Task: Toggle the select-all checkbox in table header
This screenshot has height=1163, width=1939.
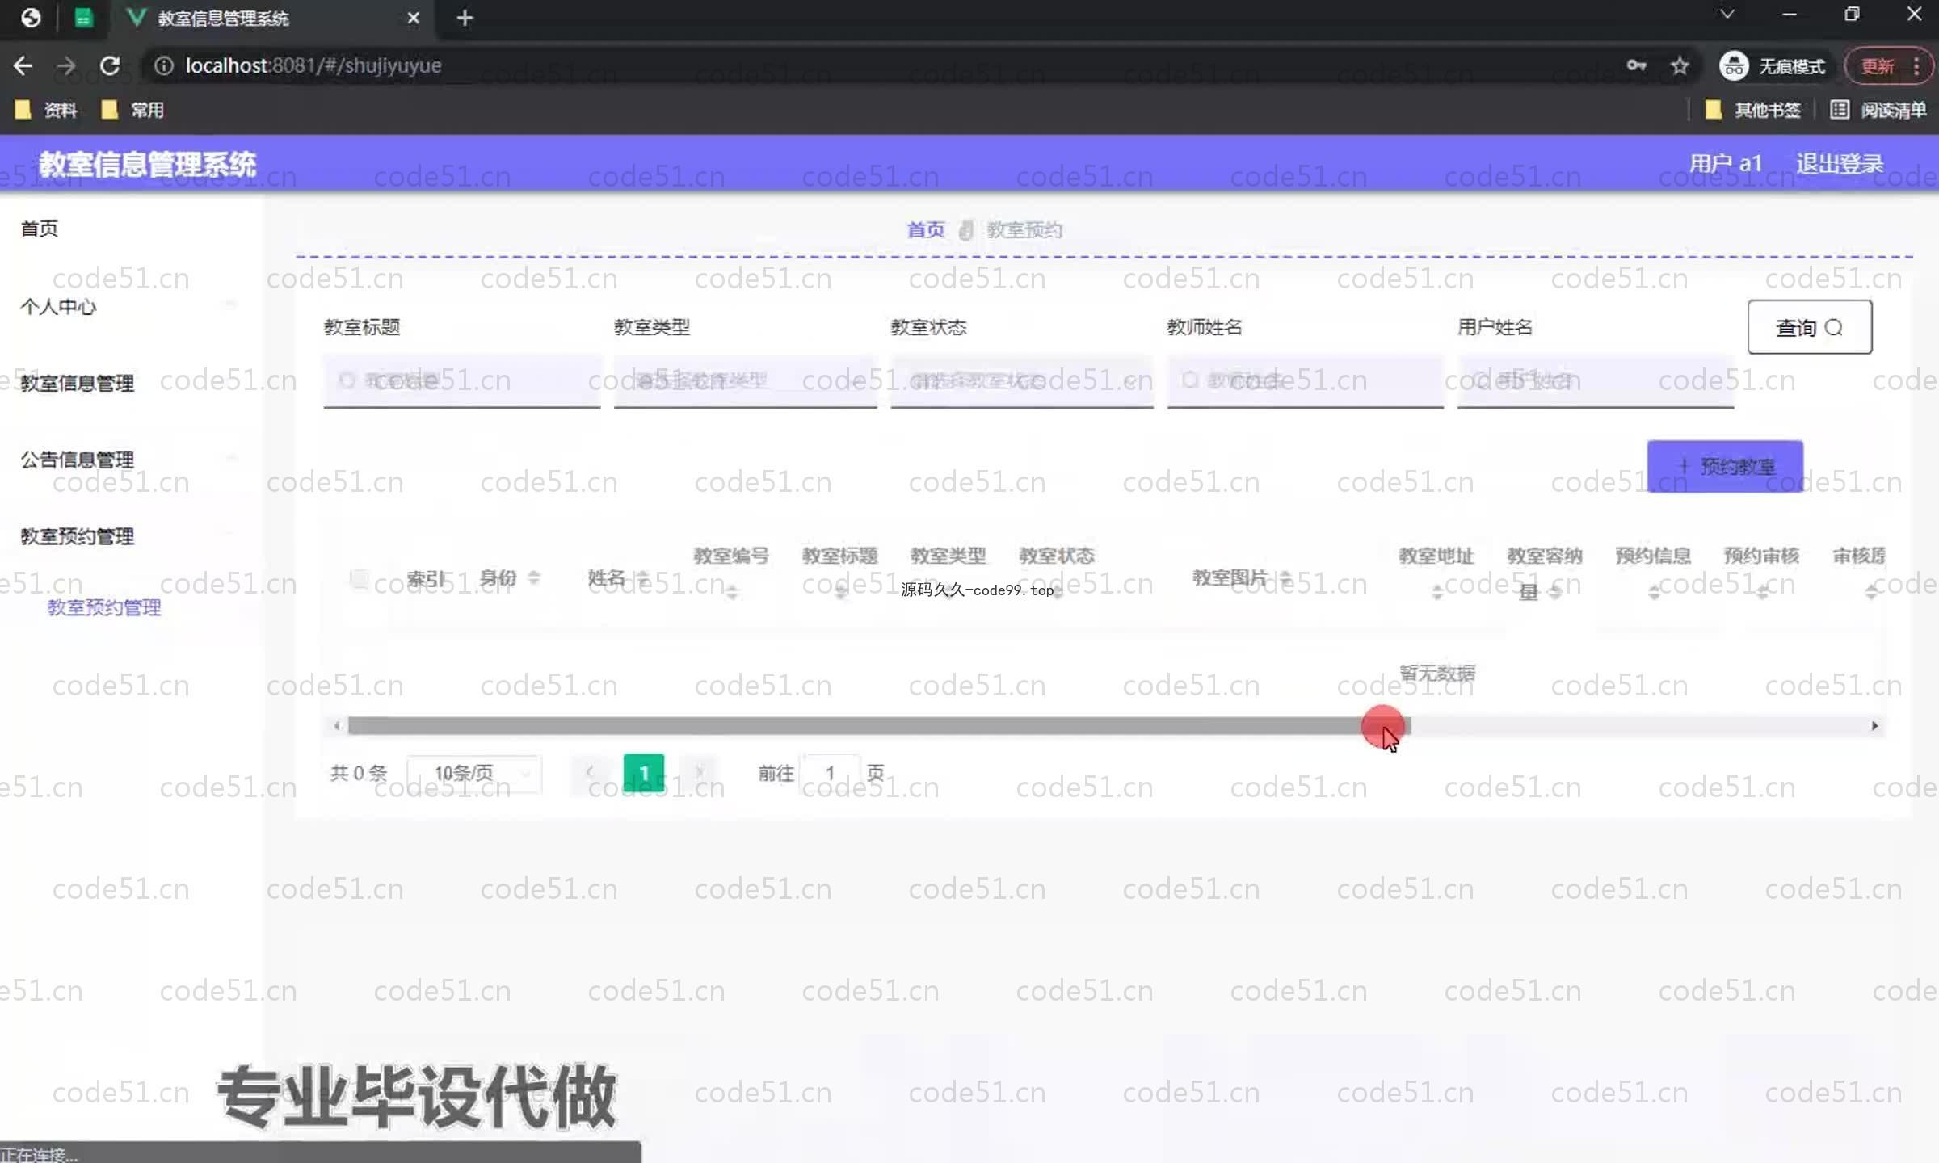Action: tap(360, 577)
